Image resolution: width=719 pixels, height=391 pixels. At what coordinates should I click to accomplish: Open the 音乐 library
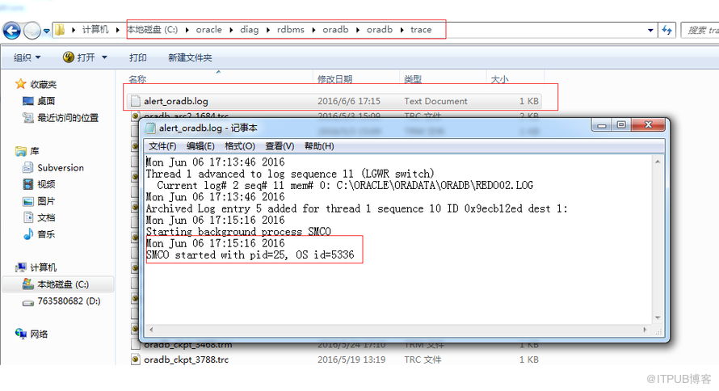(39, 234)
